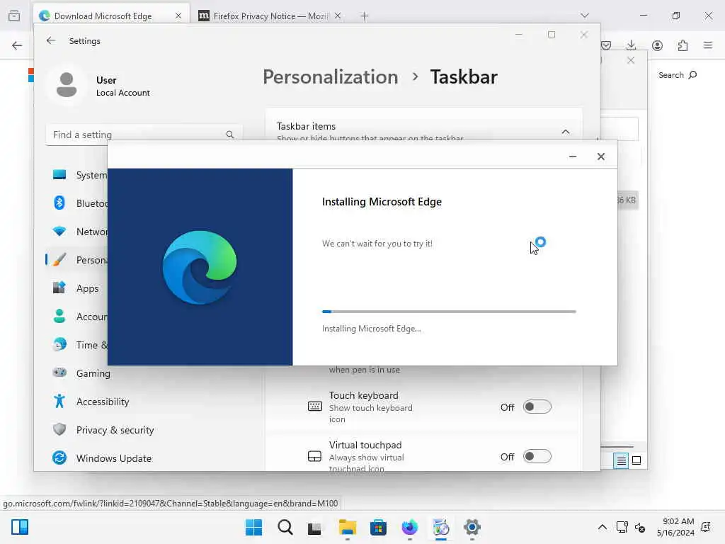Focus the Find a setting field
The image size is (725, 544).
[144, 135]
